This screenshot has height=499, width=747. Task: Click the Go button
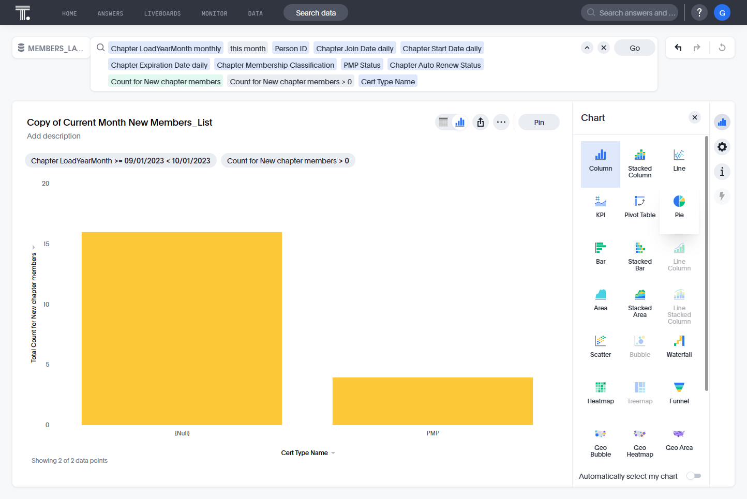tap(635, 48)
